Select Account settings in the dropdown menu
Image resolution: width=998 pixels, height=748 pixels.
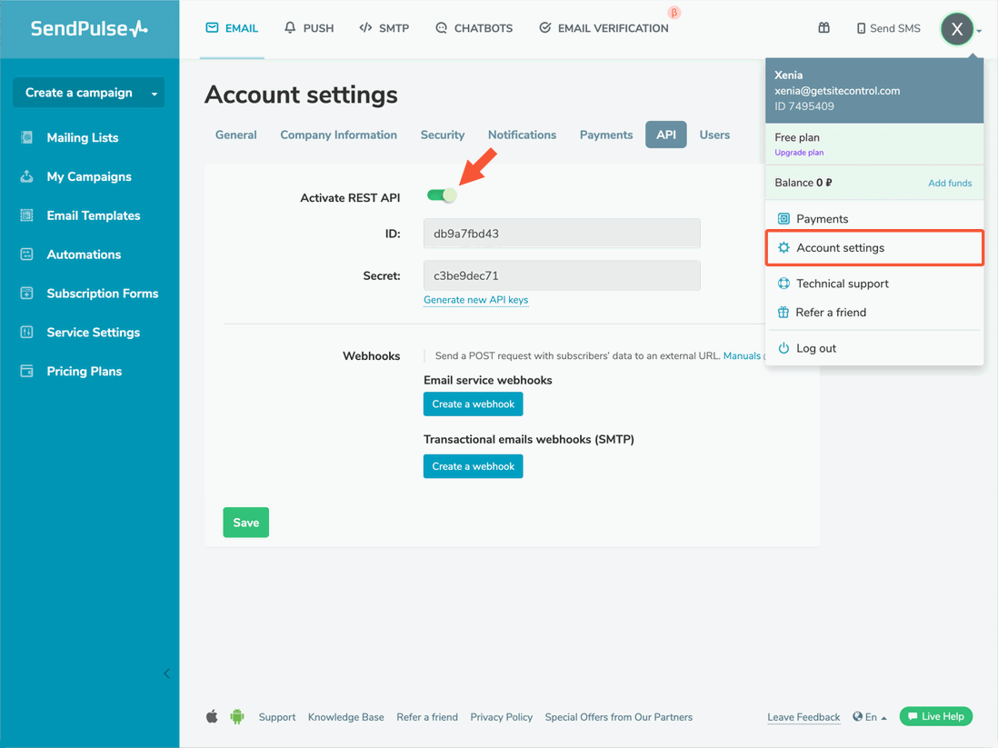(840, 247)
